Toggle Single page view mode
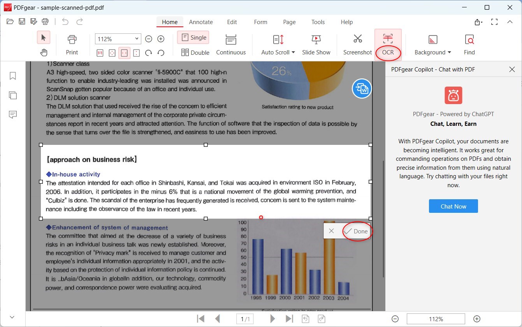The height and width of the screenshot is (327, 522). (x=193, y=38)
